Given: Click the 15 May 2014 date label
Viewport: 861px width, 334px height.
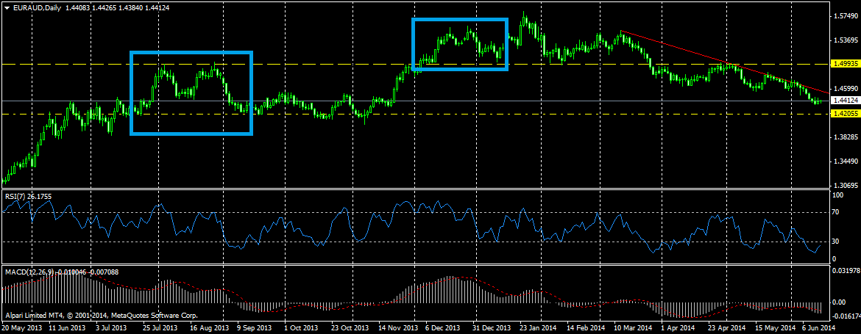Looking at the screenshot, I should point(773,328).
